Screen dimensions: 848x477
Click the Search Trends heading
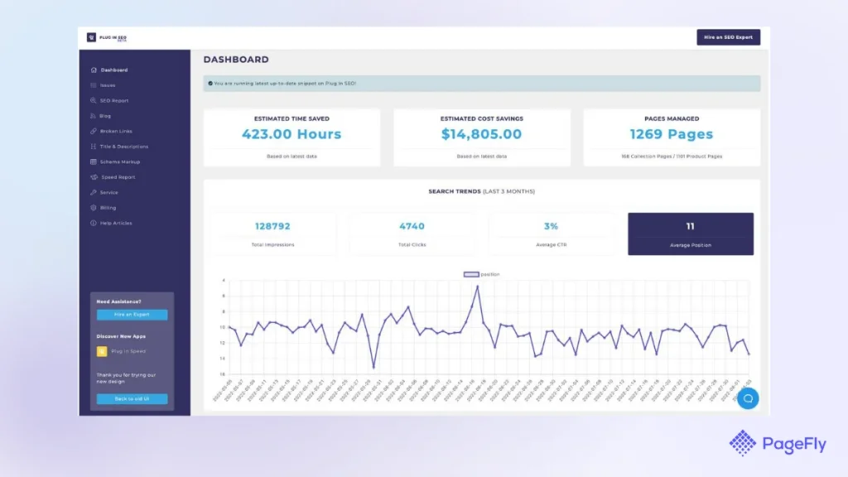481,191
